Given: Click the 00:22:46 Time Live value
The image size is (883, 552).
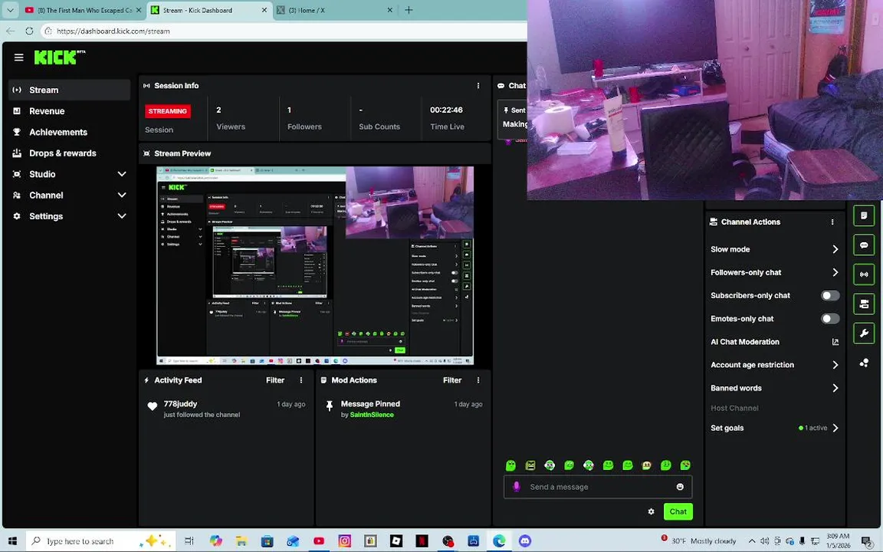Looking at the screenshot, I should coord(446,110).
